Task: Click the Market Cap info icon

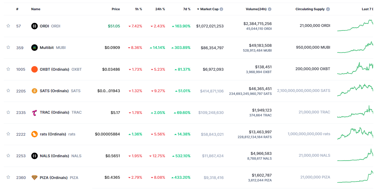Action: point(221,9)
